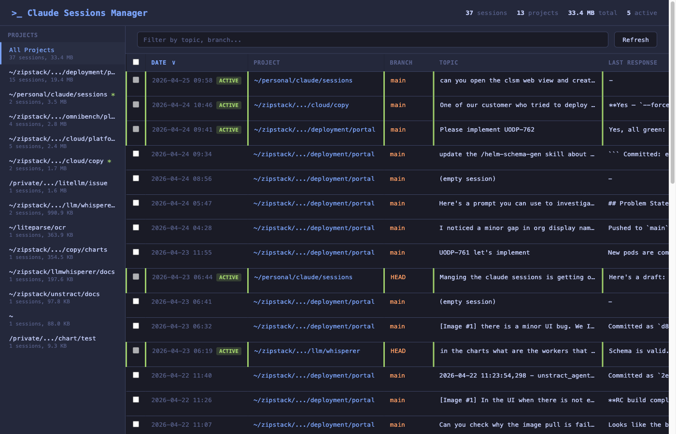Sort by the BRANCH column header
Screen dimensions: 676x434
click(401, 63)
